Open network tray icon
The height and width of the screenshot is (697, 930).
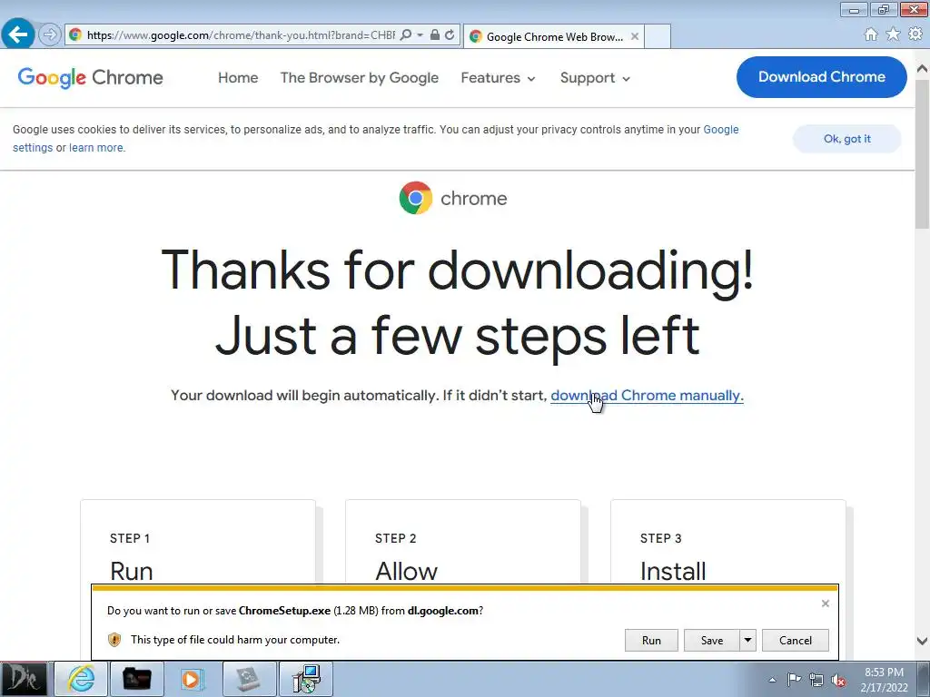[816, 680]
